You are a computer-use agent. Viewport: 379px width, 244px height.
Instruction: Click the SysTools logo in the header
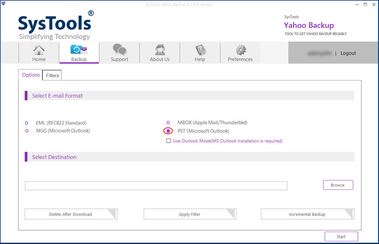[56, 25]
